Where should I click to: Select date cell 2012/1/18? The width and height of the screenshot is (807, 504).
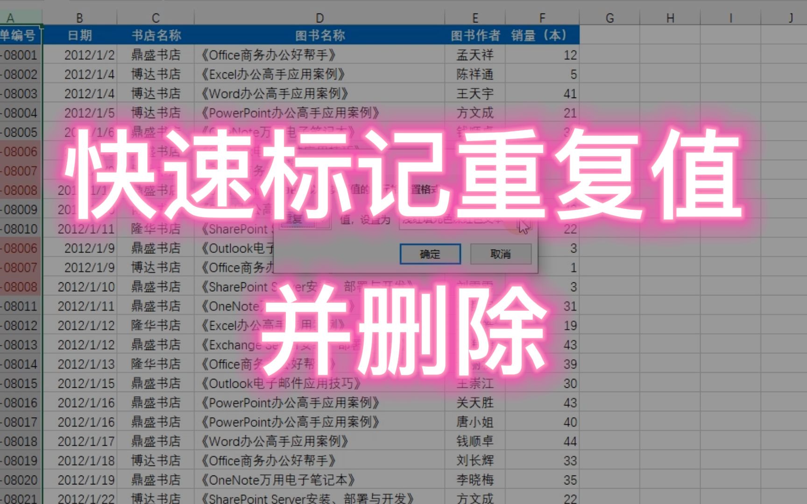tap(79, 461)
